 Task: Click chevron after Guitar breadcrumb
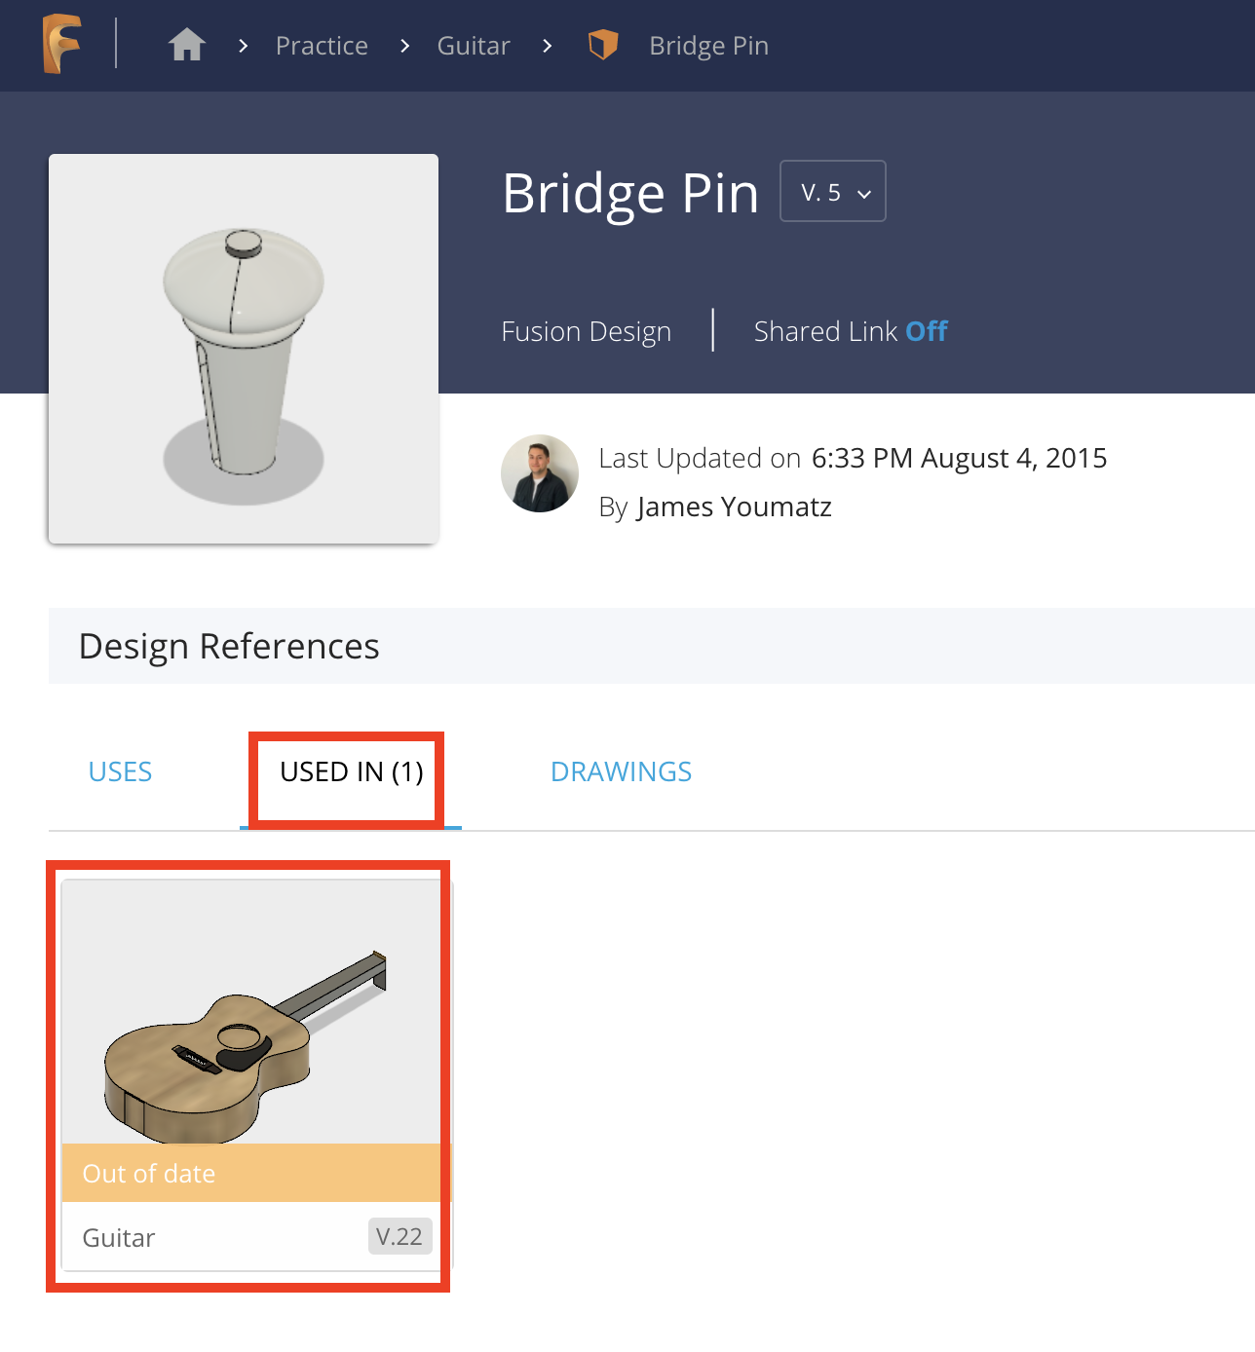[548, 46]
